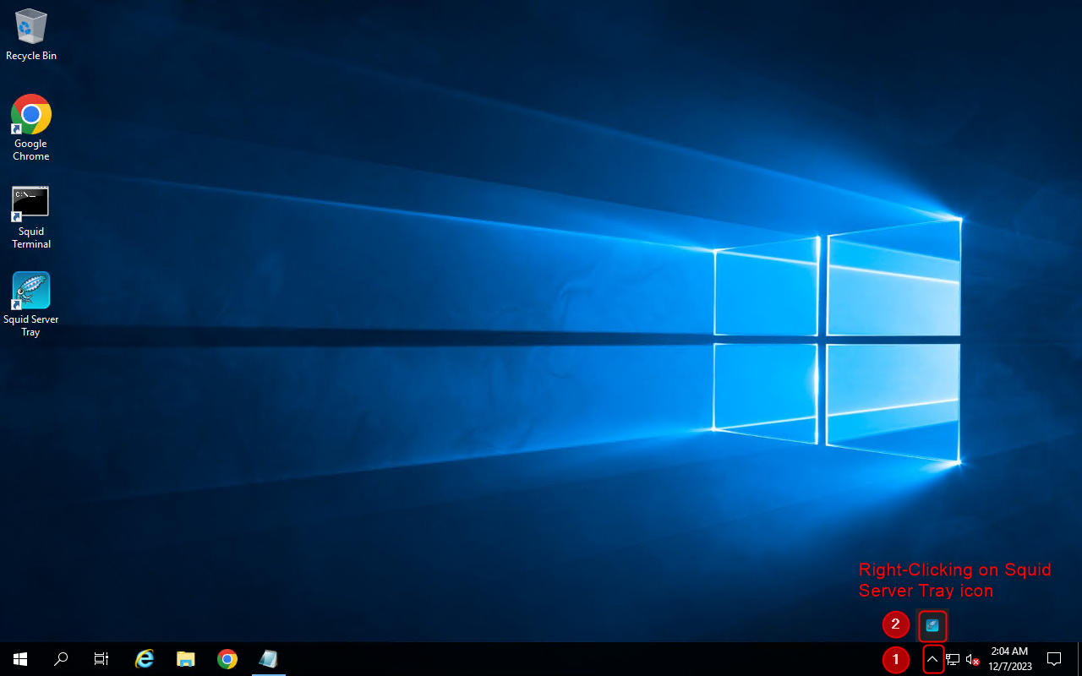Open the Squid Server Tray icon in system tray
This screenshot has width=1082, height=676.
[x=932, y=625]
